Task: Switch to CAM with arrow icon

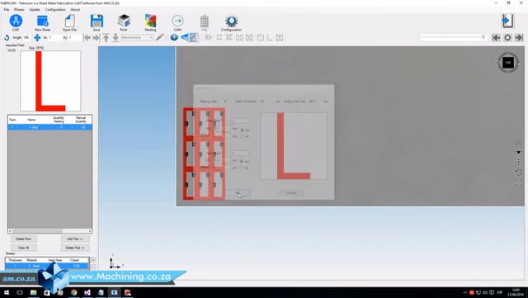Action: click(x=177, y=21)
